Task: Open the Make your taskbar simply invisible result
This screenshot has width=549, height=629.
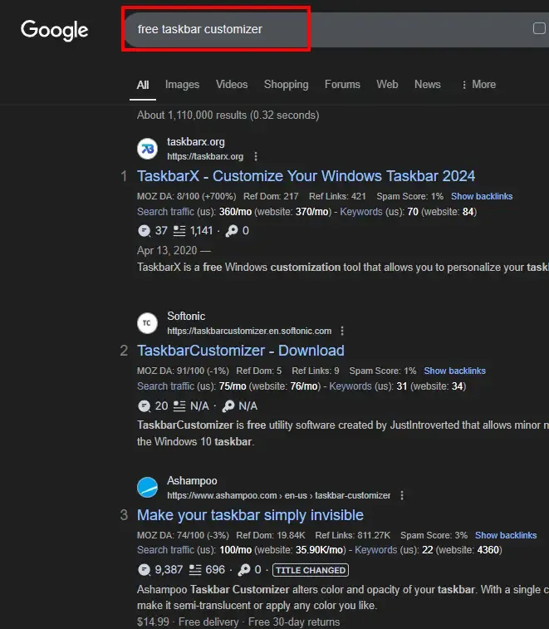Action: click(x=250, y=515)
